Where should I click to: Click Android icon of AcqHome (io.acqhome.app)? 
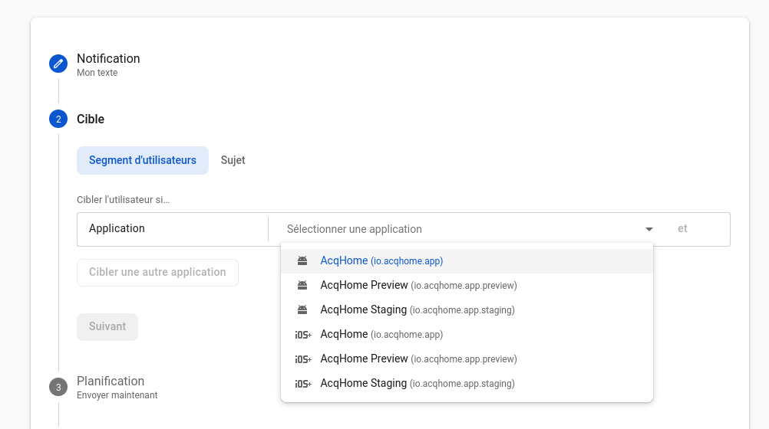302,261
